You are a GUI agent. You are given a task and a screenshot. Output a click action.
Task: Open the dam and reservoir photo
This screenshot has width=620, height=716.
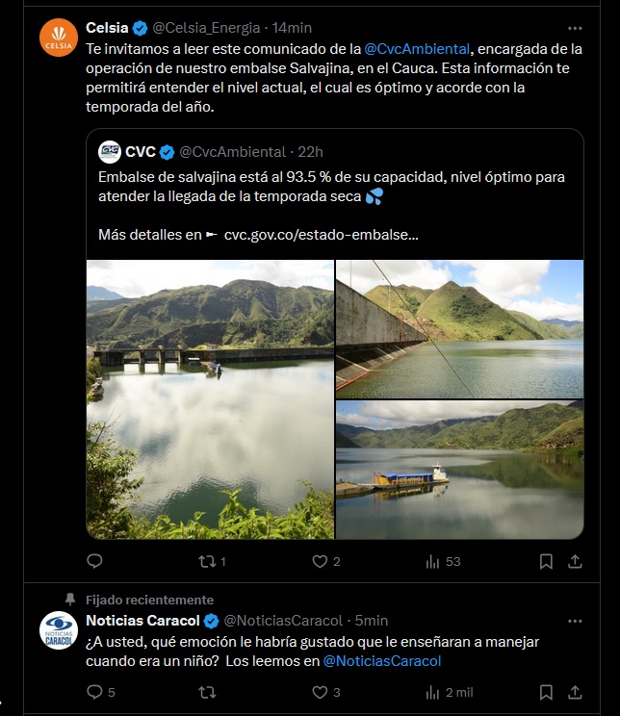(x=210, y=399)
